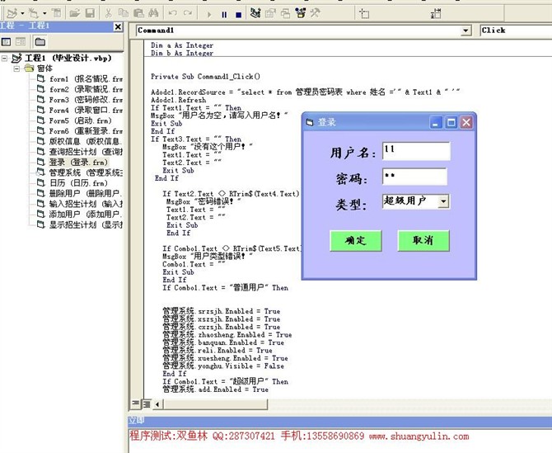Image resolution: width=552 pixels, height=453 pixels.
Task: Select form2 (录取情况.frm) in project tree
Action: (80, 89)
